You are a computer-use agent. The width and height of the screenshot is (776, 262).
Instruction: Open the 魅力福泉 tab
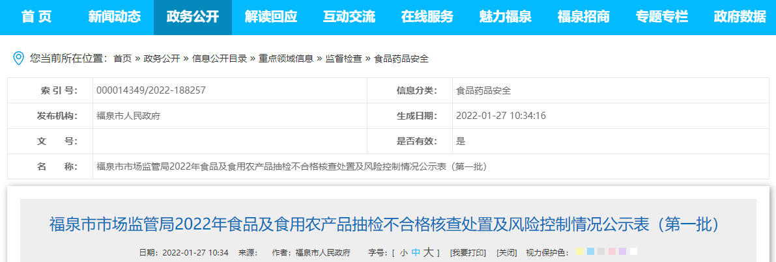tap(506, 18)
